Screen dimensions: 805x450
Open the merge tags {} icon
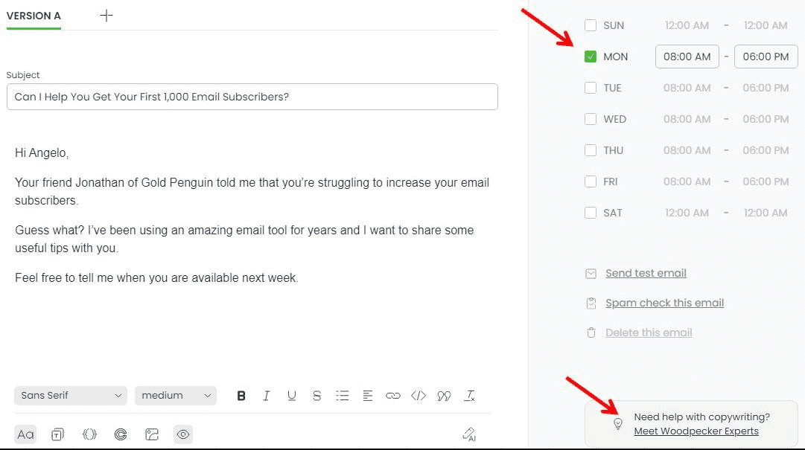(x=89, y=434)
